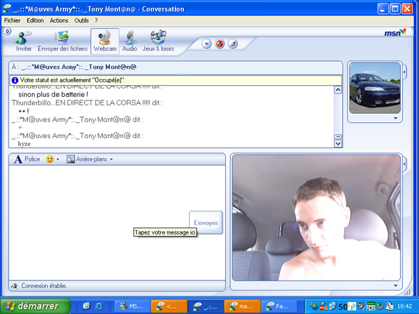Open the Internet Explorer quick launch icon
The width and height of the screenshot is (419, 314).
[x=99, y=306]
